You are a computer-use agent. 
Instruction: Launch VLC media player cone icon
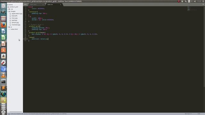(4, 75)
